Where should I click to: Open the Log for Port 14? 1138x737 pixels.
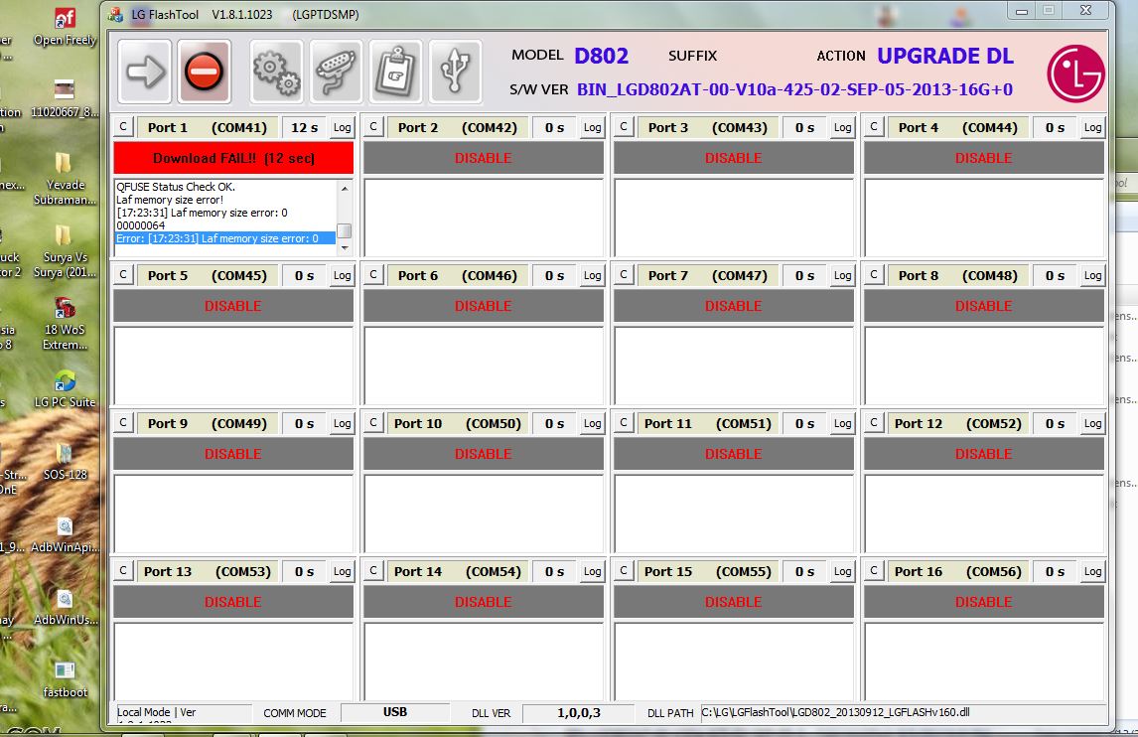[x=592, y=572]
